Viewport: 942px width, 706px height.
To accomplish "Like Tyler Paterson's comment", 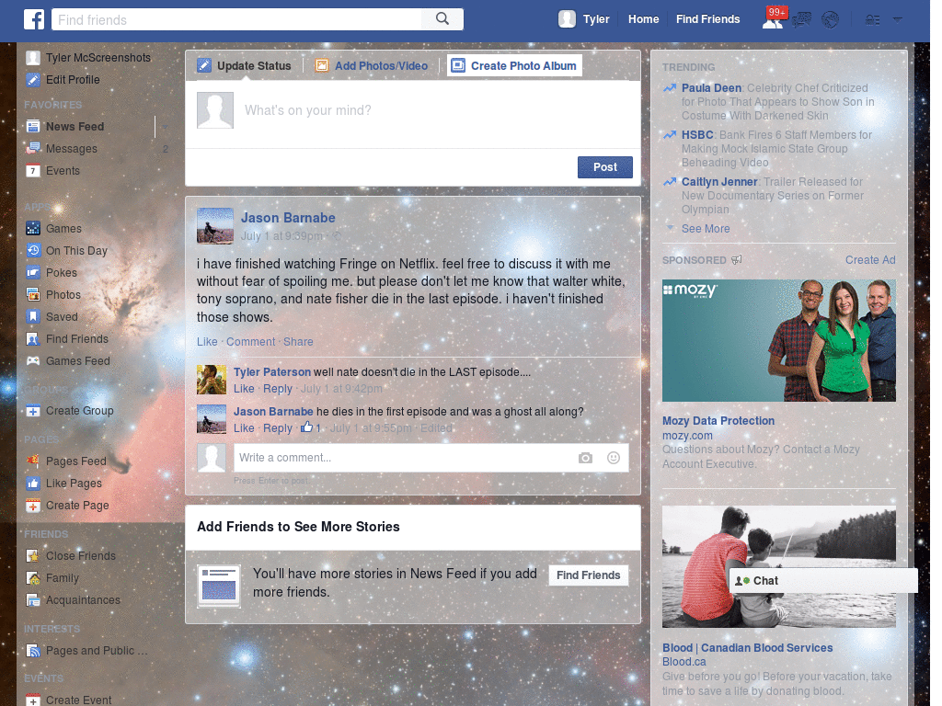I will click(x=243, y=389).
